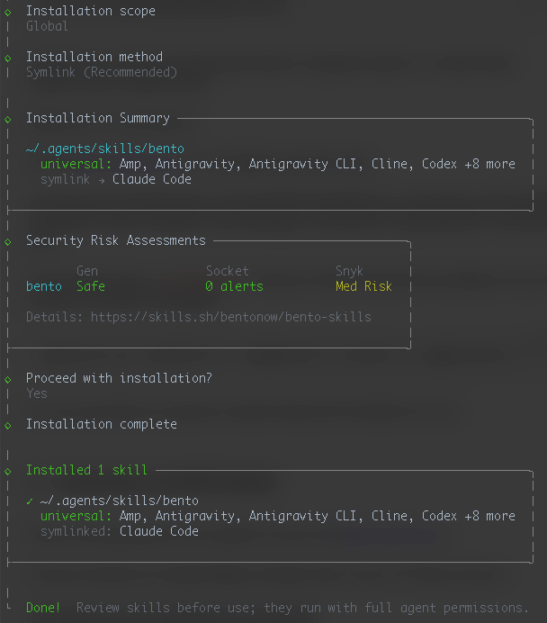The width and height of the screenshot is (547, 623).
Task: Click the 'Socket' column header
Action: pos(228,271)
